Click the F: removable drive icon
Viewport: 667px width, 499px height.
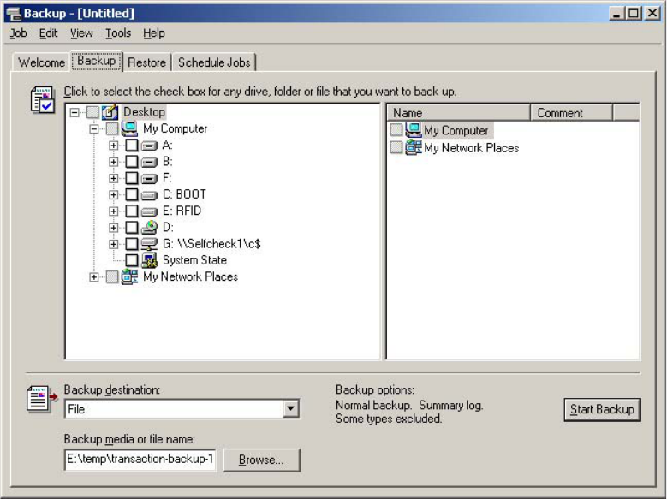[149, 179]
